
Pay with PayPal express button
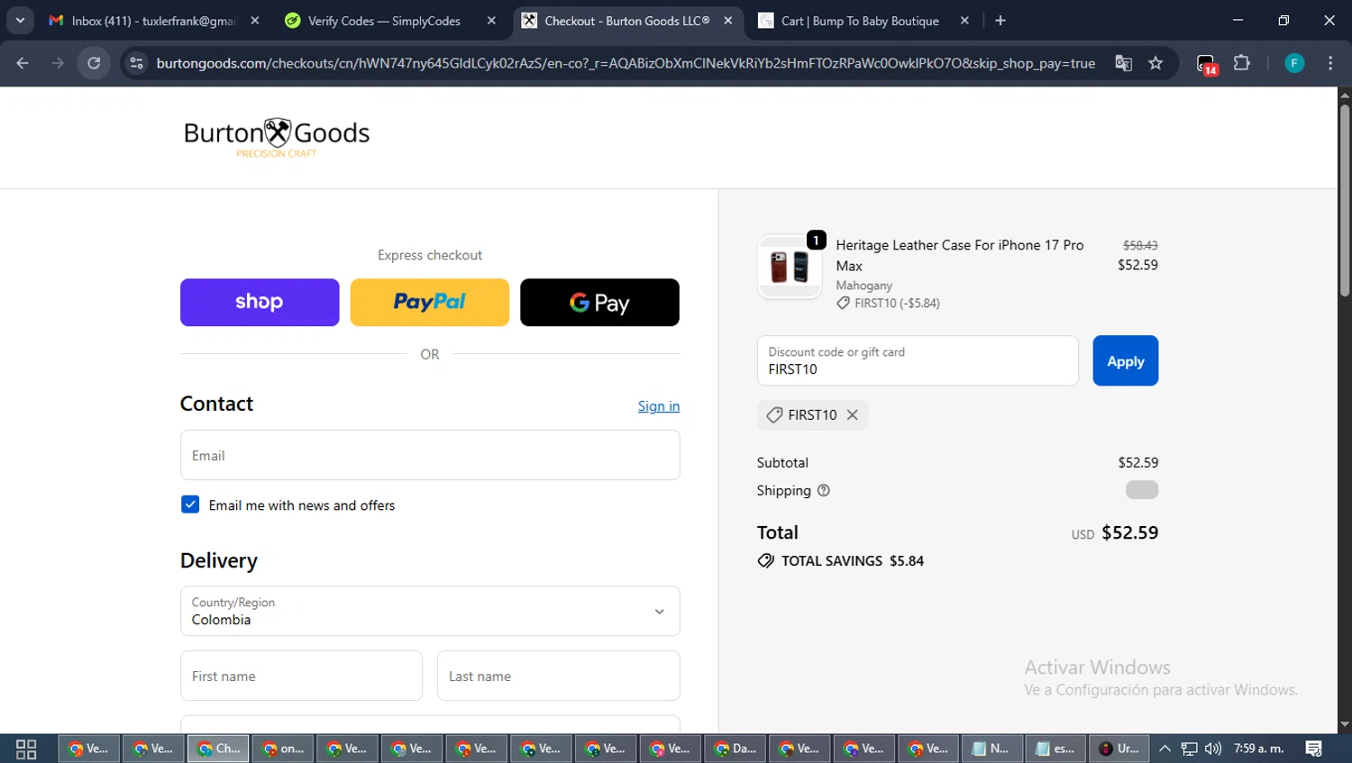click(x=429, y=302)
